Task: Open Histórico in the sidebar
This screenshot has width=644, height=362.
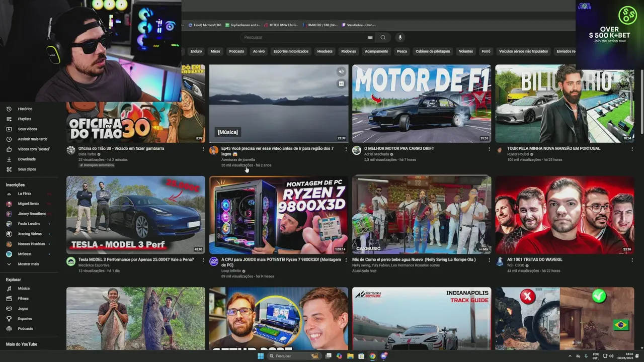Action: (x=25, y=109)
